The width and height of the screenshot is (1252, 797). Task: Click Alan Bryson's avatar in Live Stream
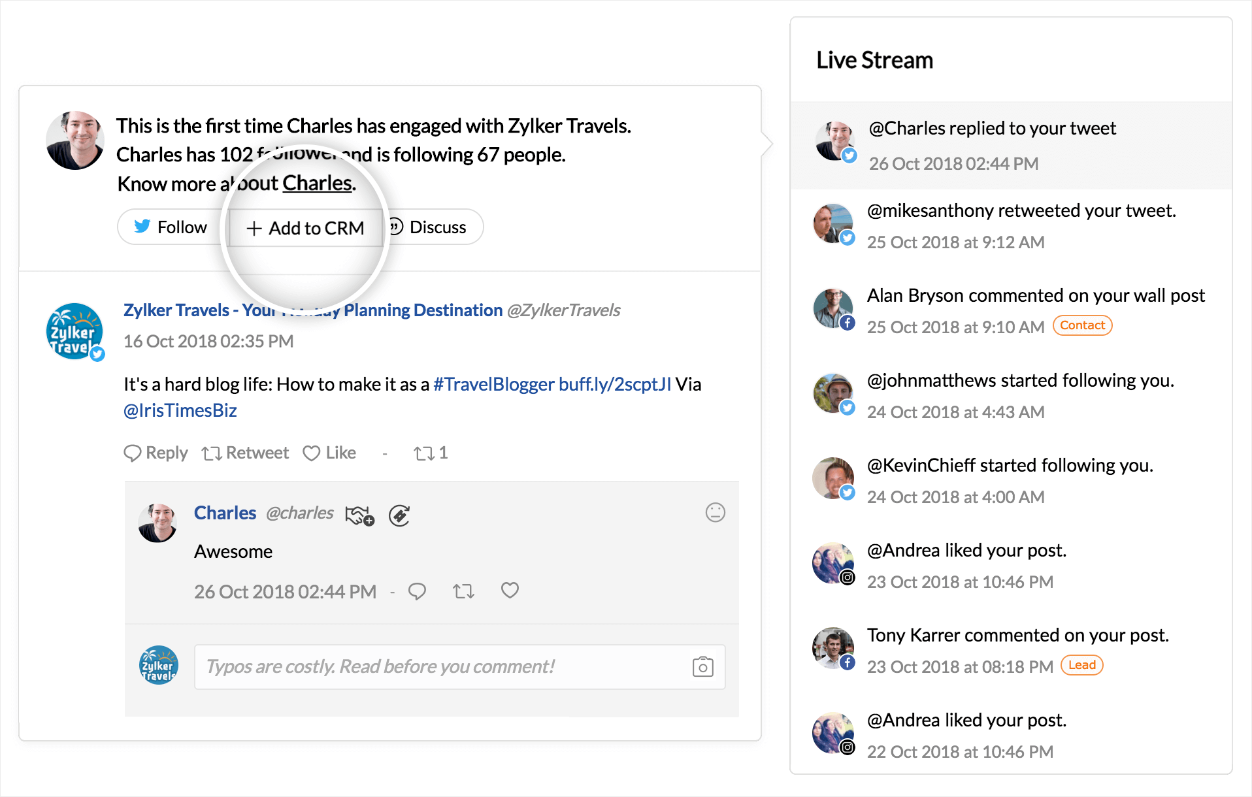(833, 308)
